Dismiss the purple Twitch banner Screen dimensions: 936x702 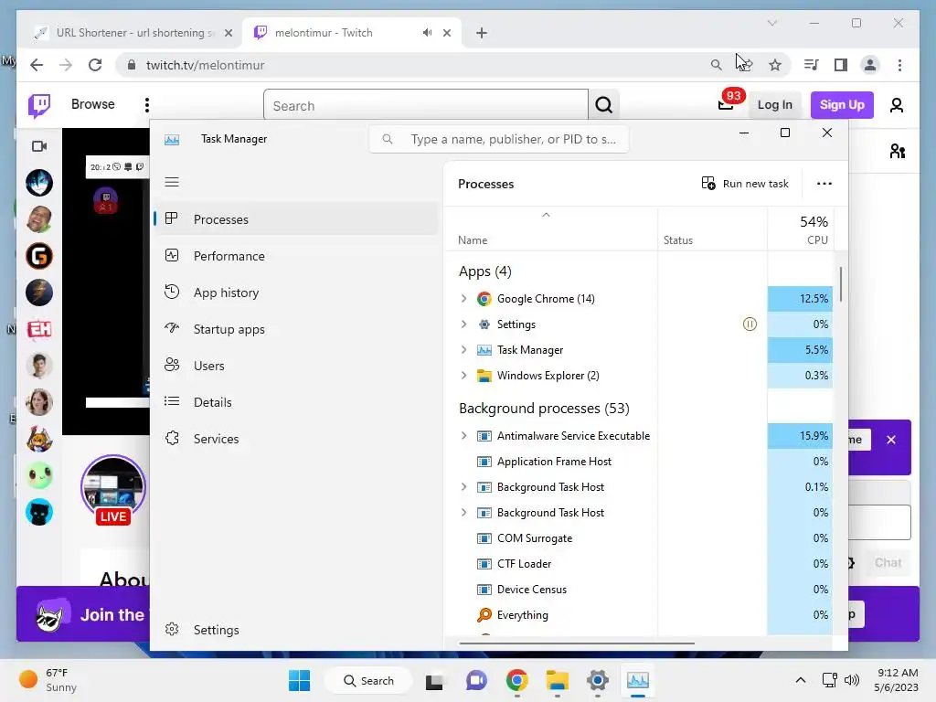click(890, 440)
